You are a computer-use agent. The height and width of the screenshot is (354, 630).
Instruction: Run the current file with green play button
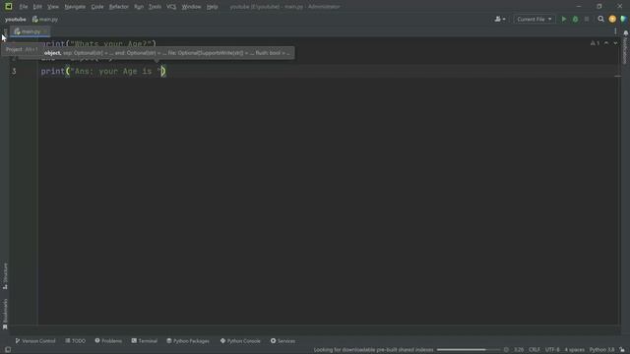564,19
